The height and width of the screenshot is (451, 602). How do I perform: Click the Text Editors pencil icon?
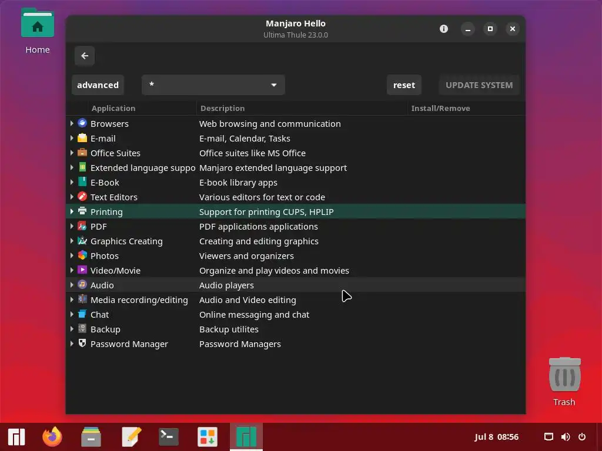coord(82,196)
